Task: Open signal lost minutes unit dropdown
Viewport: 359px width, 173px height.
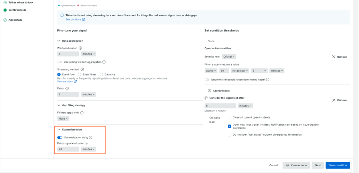Action: pyautogui.click(x=245, y=106)
